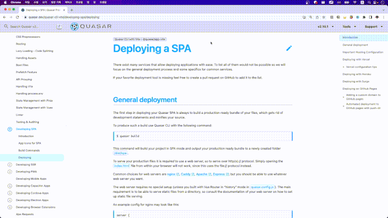Open the Caddy external link
Image resolution: width=388 pixels, height=218 pixels.
click(188, 174)
